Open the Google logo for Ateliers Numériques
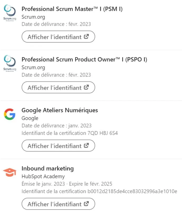Viewport: 182px width, 214px height. tap(10, 114)
